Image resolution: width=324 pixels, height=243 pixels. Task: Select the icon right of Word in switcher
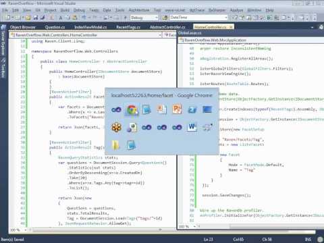[x=207, y=128]
